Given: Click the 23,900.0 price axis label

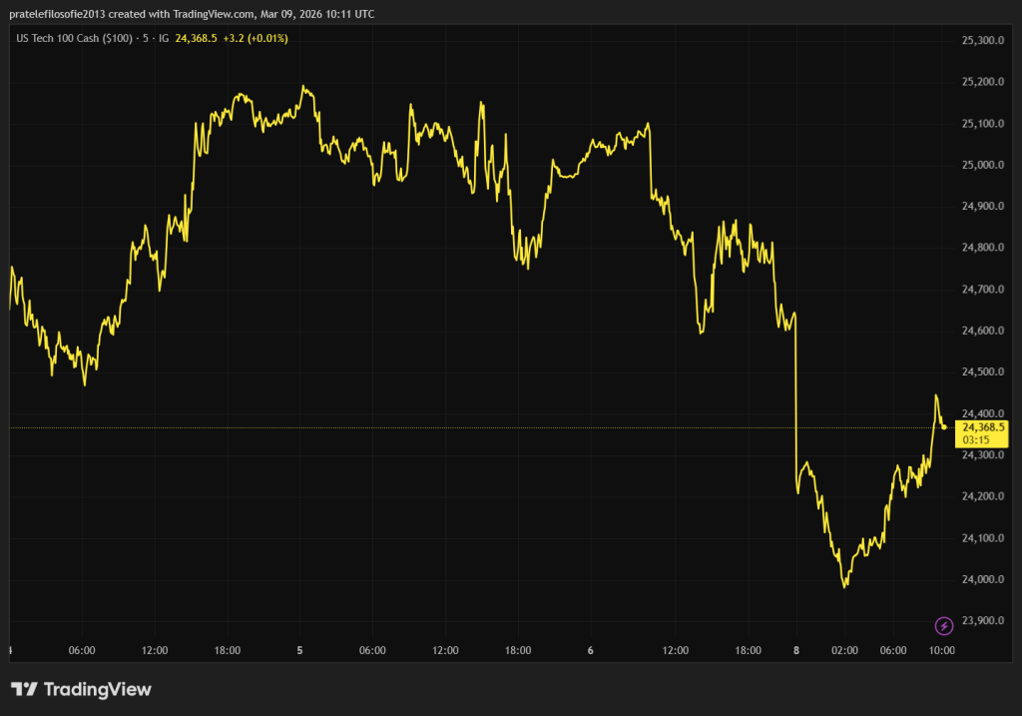Looking at the screenshot, I should point(981,621).
